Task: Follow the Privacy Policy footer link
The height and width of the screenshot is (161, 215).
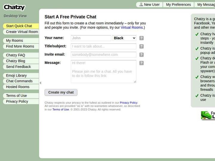Action: click(x=128, y=103)
